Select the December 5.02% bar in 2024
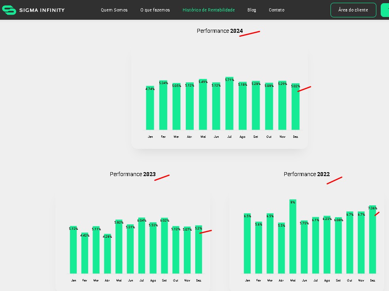Image resolution: width=389 pixels, height=291 pixels. [x=295, y=107]
